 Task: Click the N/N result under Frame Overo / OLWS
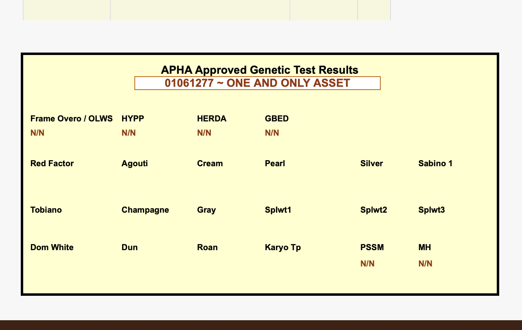click(x=37, y=133)
